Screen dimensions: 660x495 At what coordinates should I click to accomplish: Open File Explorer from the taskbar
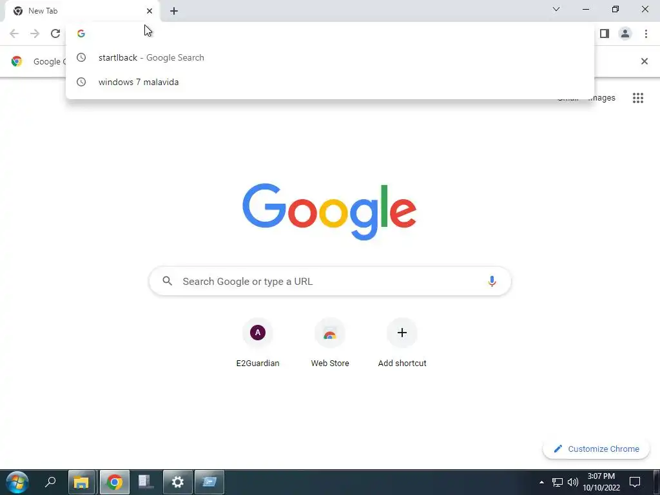(x=81, y=482)
